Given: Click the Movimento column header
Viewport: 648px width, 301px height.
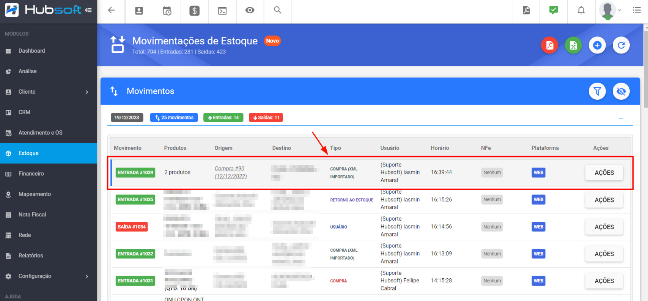Looking at the screenshot, I should [x=127, y=148].
